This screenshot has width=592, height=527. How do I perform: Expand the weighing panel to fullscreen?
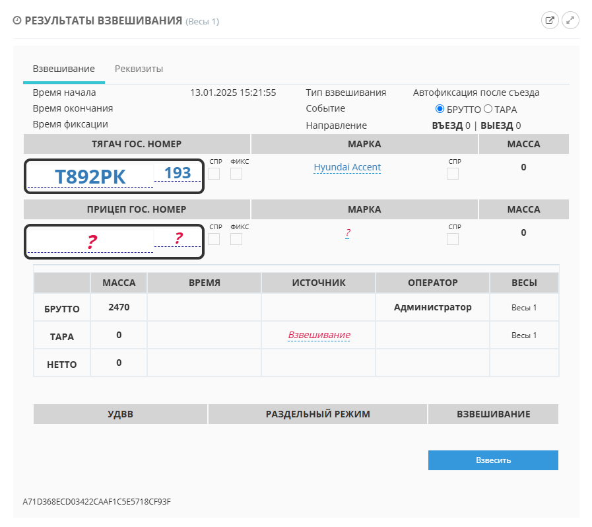[570, 20]
